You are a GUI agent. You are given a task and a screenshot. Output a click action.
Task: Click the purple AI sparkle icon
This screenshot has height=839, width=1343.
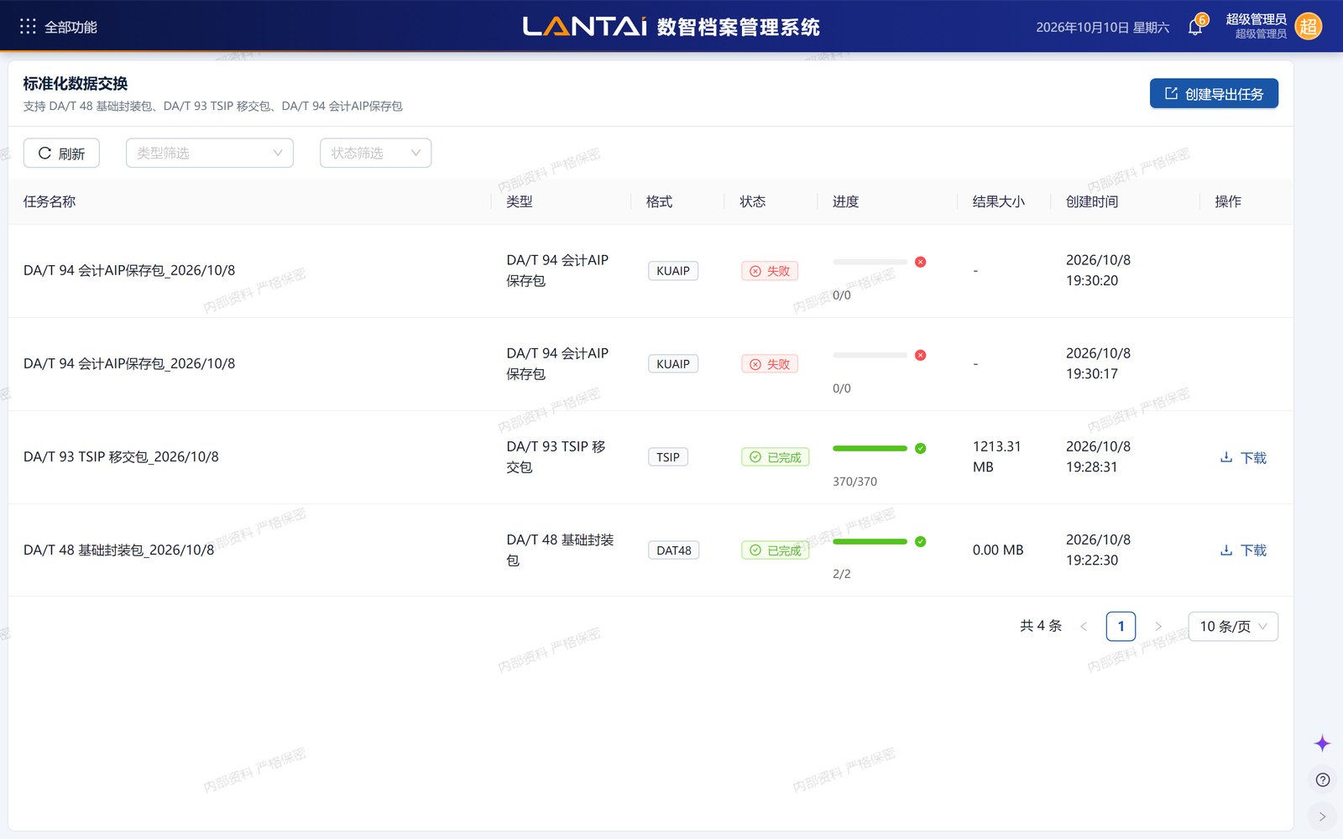[x=1322, y=743]
